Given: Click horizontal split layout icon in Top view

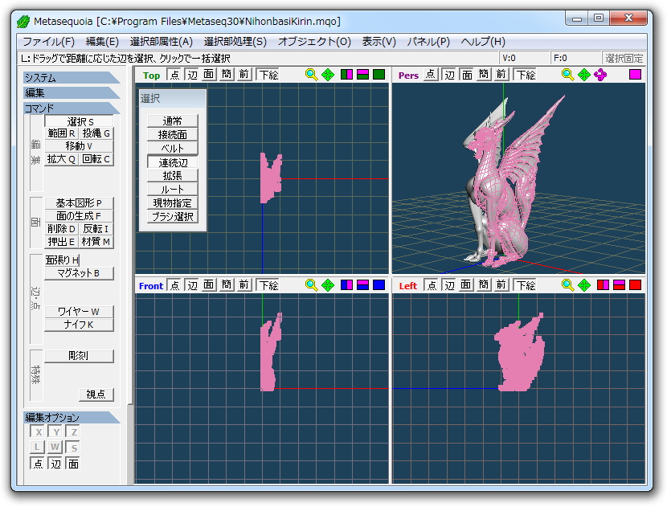Looking at the screenshot, I should point(363,75).
